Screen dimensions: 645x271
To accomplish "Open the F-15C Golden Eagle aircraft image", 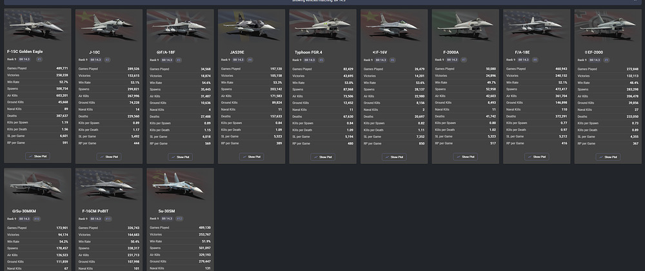I will coord(37,25).
